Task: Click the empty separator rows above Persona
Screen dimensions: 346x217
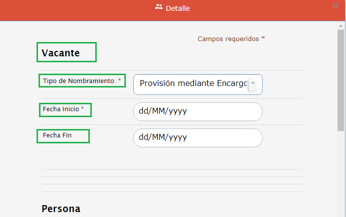Action: pyautogui.click(x=172, y=180)
